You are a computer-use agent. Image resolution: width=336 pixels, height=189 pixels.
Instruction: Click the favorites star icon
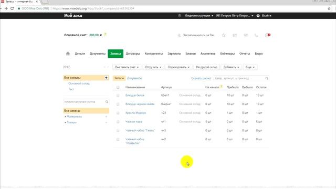[x=224, y=35]
